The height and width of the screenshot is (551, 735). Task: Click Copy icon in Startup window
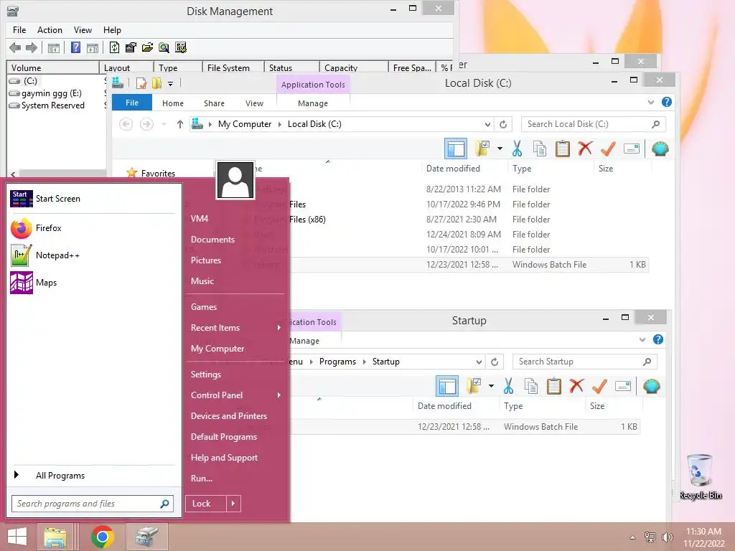click(x=531, y=387)
